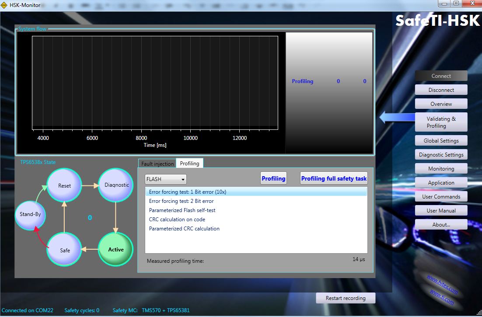Click the Diagnostic state circle
The height and width of the screenshot is (317, 482).
click(x=116, y=185)
